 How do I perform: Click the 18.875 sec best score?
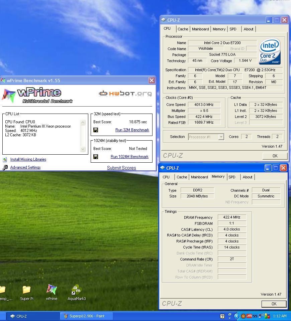click(x=138, y=122)
